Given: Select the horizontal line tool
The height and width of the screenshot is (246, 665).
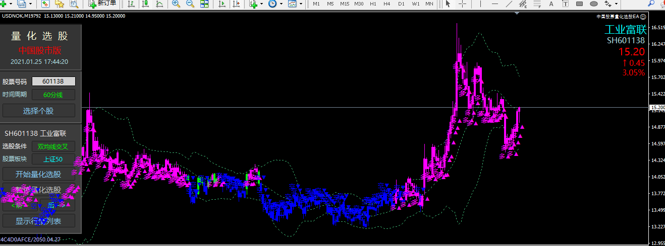Looking at the screenshot, I should point(495,4).
